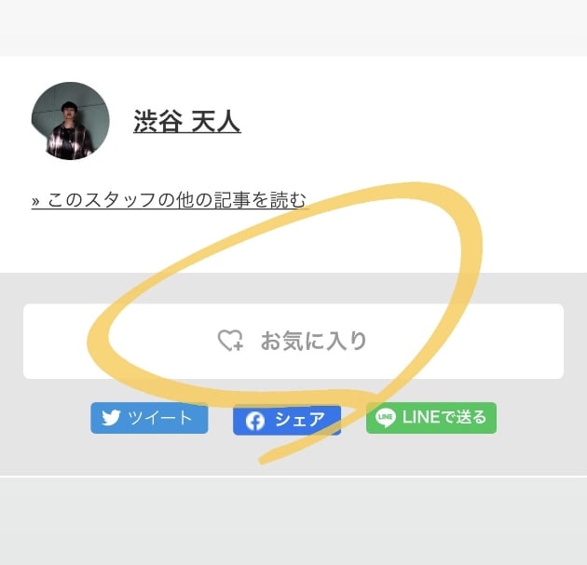The width and height of the screenshot is (587, 565).
Task: Open the 渋谷 天人 staff name link
Action: pyautogui.click(x=186, y=121)
